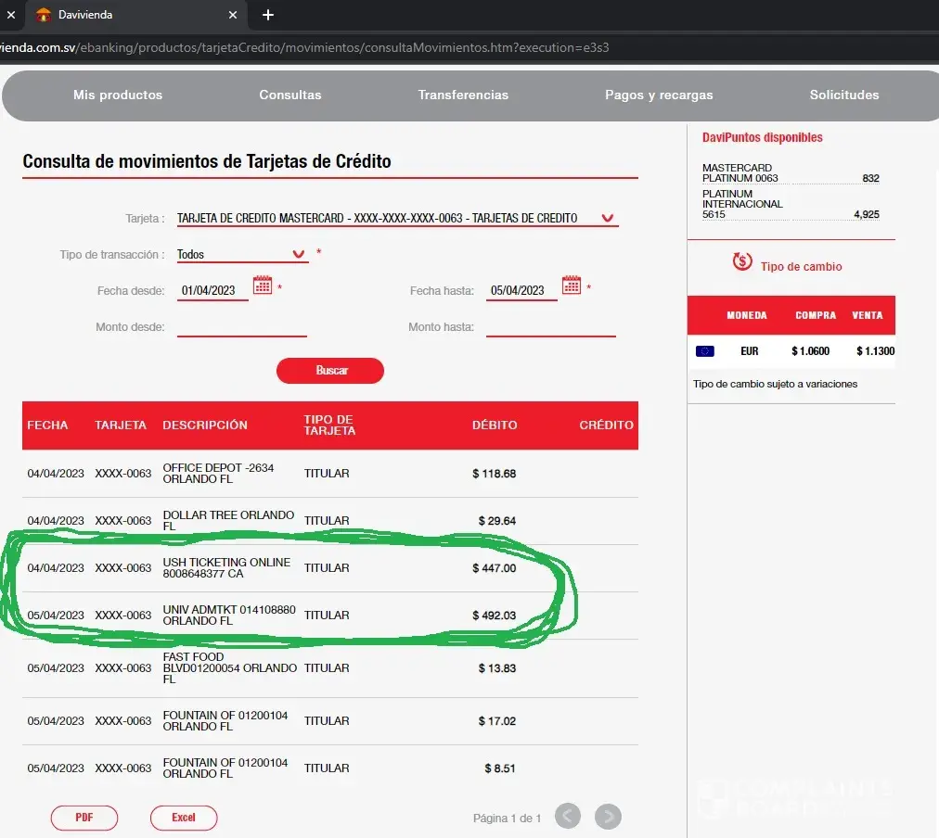Click the Fecha hasta date field
This screenshot has width=939, height=838.
point(521,291)
